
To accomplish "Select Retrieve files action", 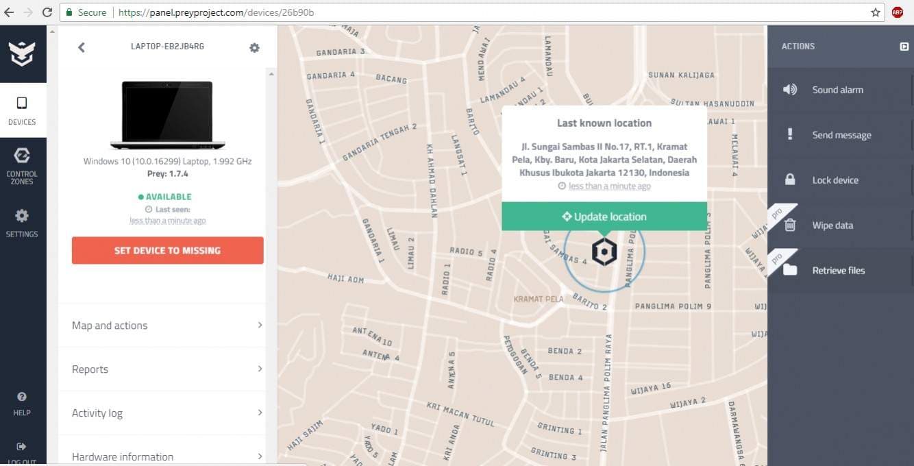I will pos(841,271).
